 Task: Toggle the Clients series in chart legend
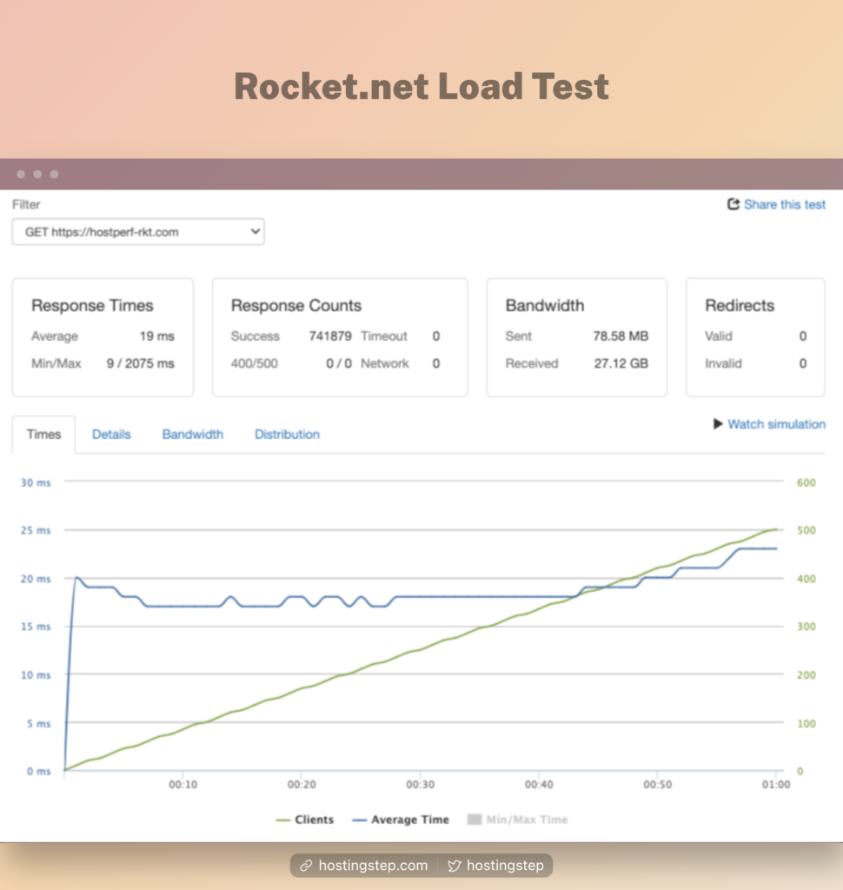305,820
